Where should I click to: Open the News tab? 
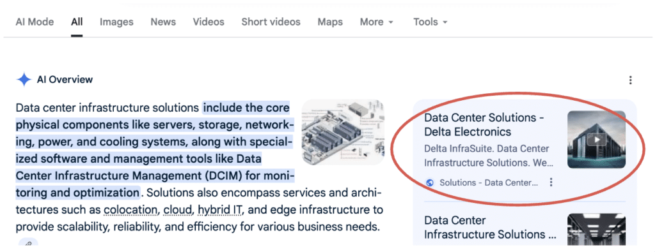[163, 22]
